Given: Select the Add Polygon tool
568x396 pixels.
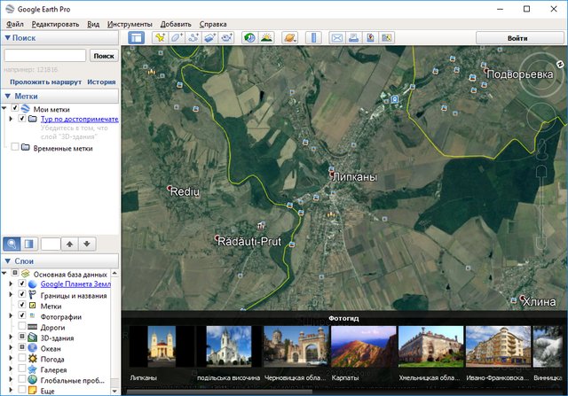Looking at the screenshot, I should pos(177,38).
